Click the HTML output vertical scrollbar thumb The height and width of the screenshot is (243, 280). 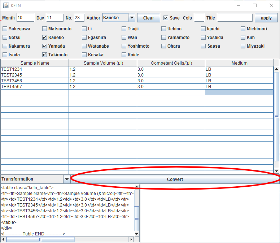pos(137,218)
